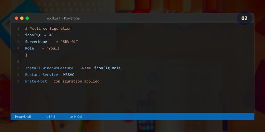Click line number 1 in the gutter

(18, 28)
